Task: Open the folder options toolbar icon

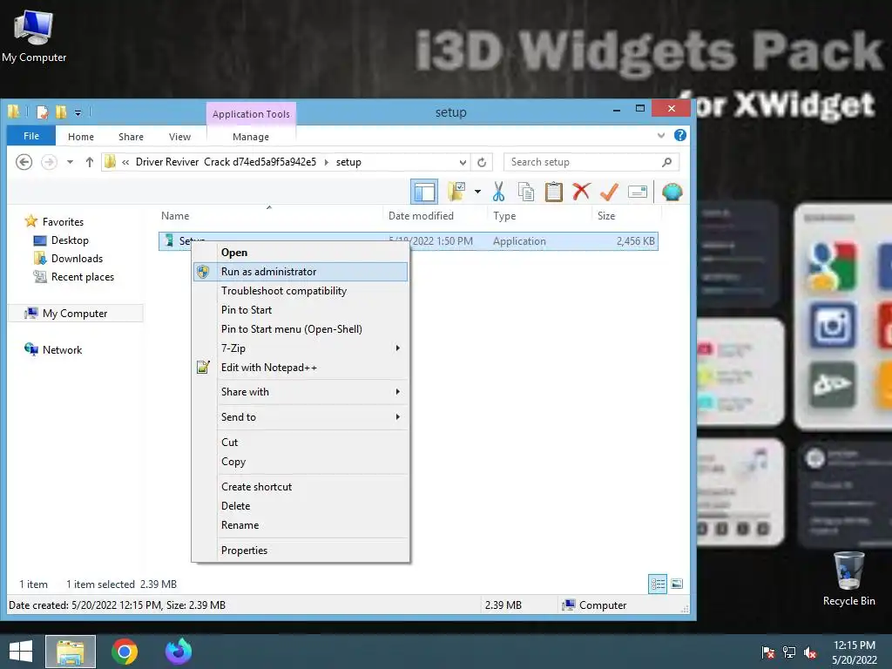Action: click(x=456, y=192)
